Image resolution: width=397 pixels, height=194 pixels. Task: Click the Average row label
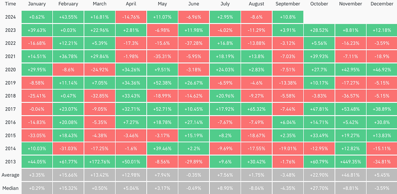(x=11, y=175)
